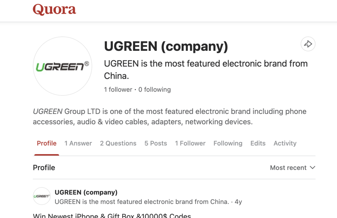The height and width of the screenshot is (218, 337).
Task: Switch to the Activity tab
Action: [285, 143]
